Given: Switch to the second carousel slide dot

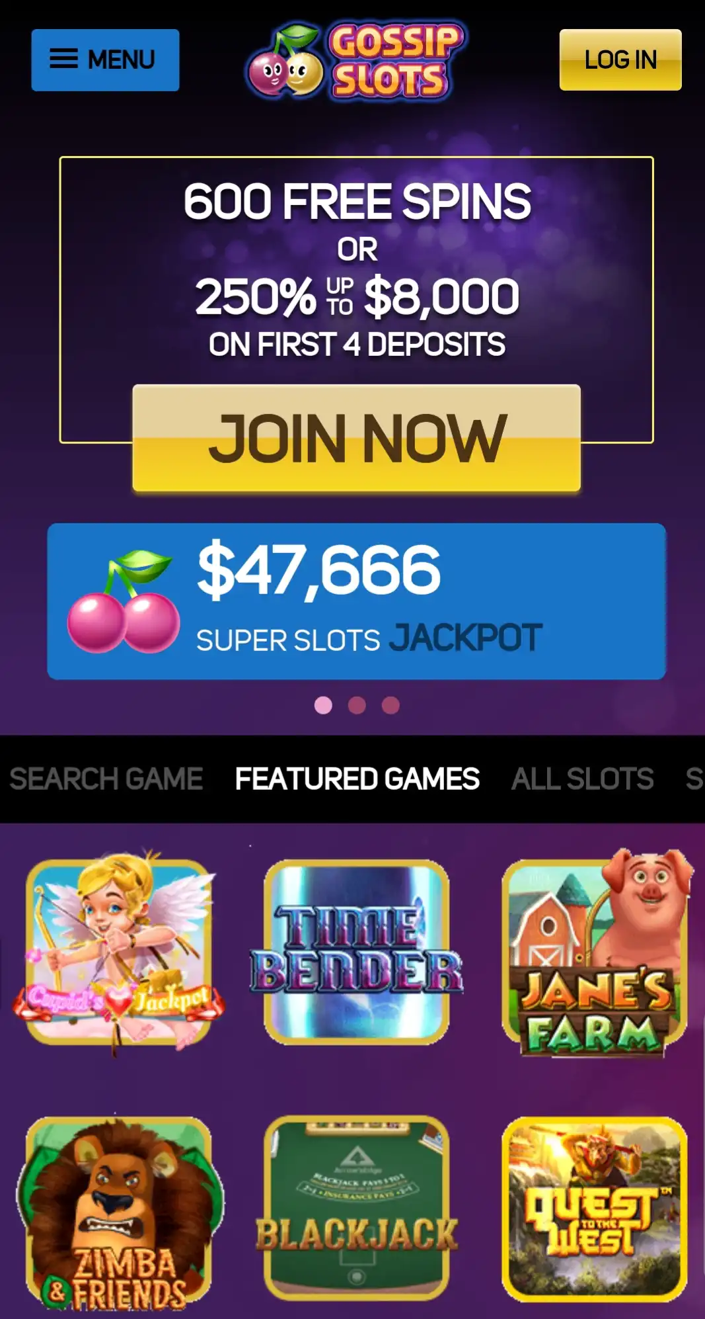Looking at the screenshot, I should [x=357, y=705].
